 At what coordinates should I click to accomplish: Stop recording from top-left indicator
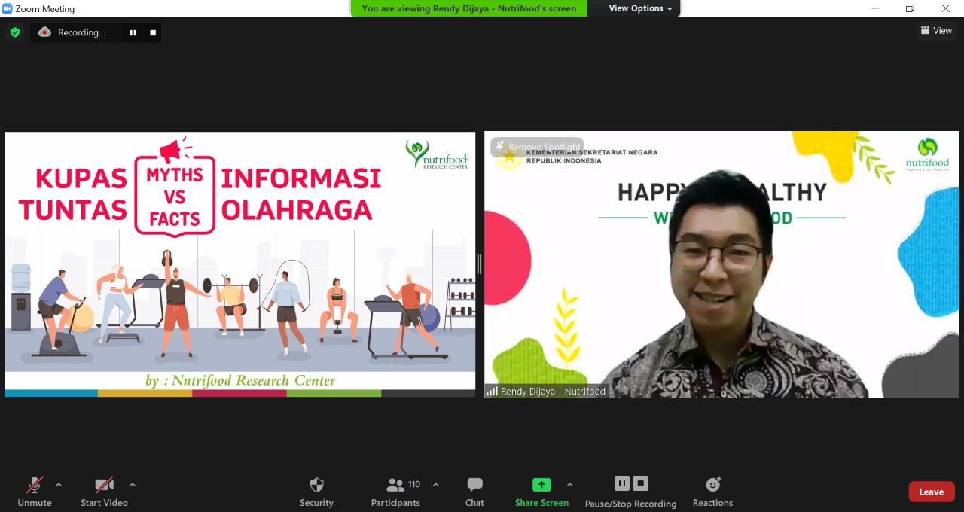(153, 32)
